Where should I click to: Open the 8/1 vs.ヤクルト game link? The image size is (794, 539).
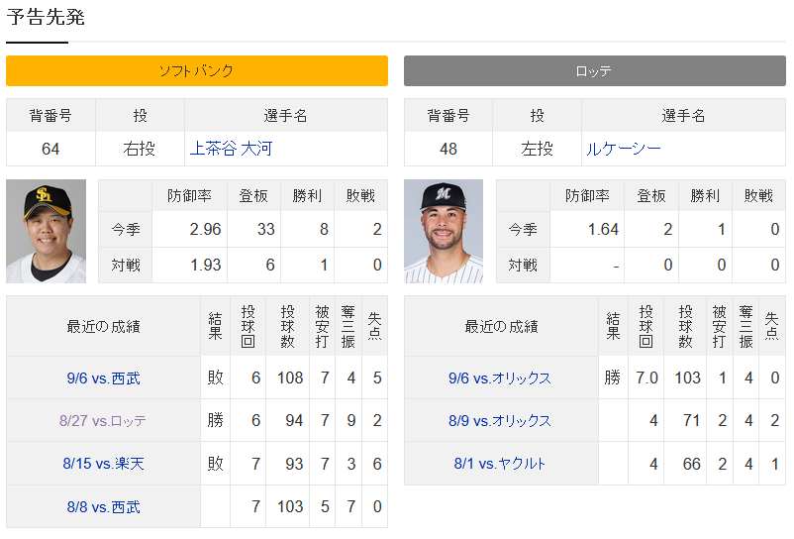(500, 464)
